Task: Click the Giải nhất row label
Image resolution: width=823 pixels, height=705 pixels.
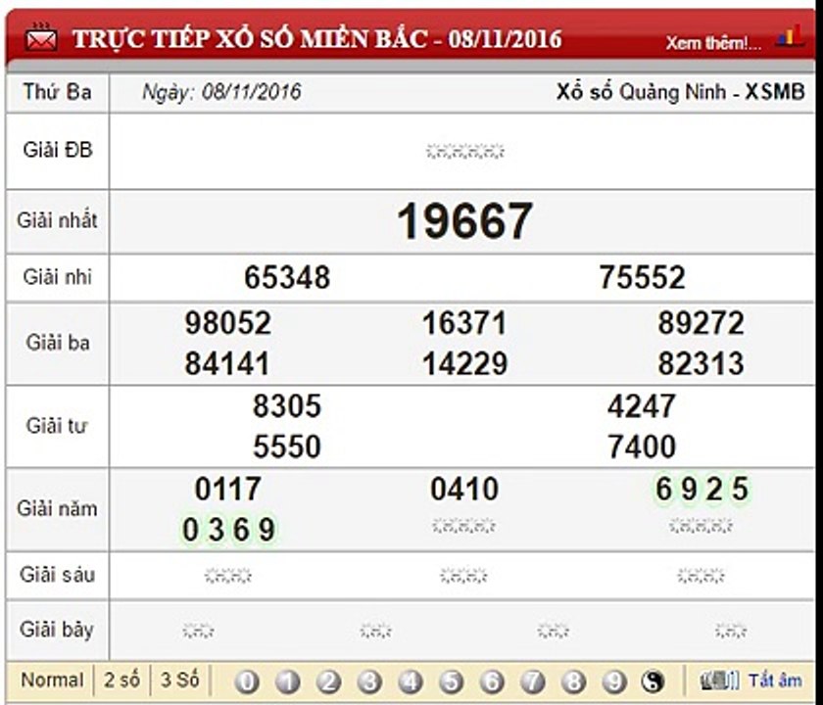Action: coord(57,220)
